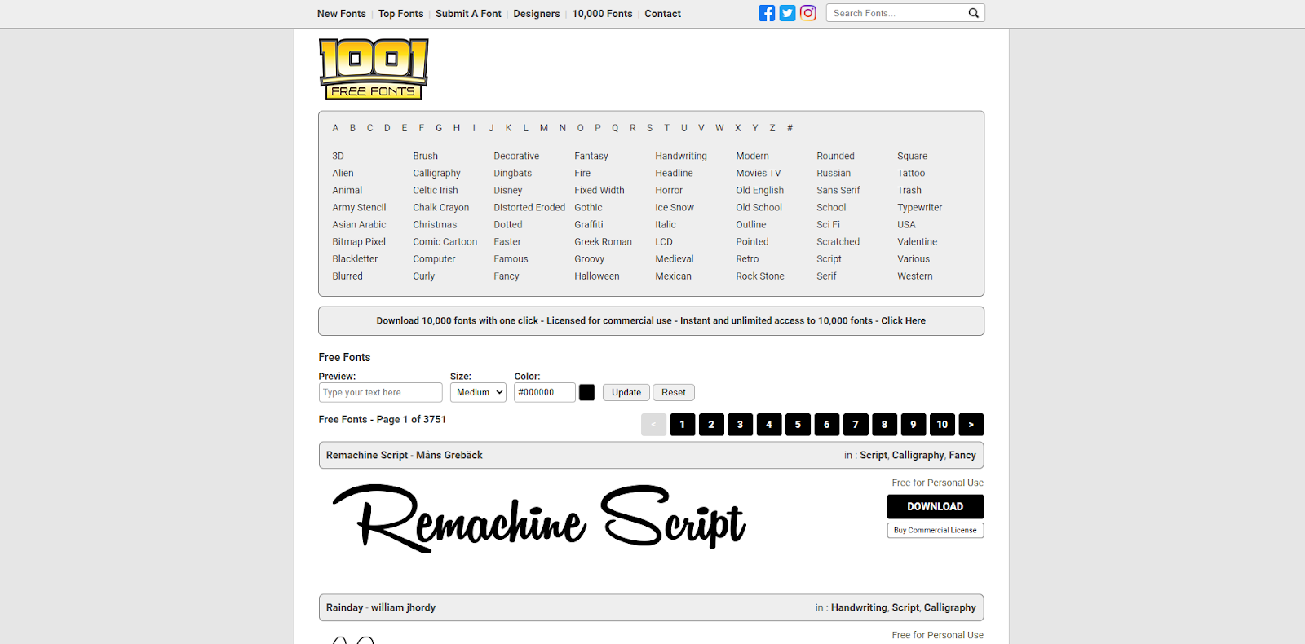This screenshot has width=1305, height=644.
Task: Click the download 10,000 fonts banner
Action: pyautogui.click(x=651, y=321)
